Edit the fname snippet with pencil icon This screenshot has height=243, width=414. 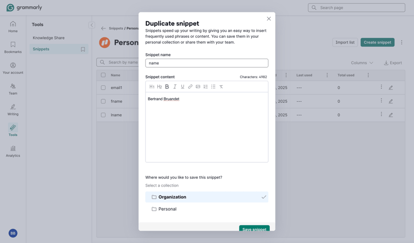click(x=391, y=101)
